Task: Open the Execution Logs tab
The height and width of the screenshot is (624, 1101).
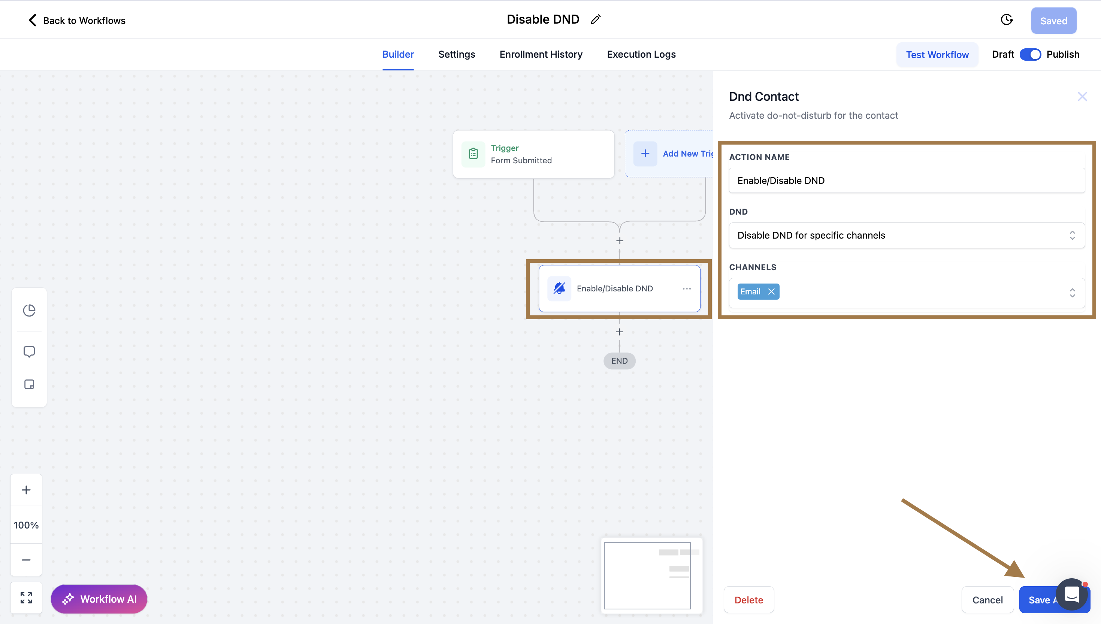Action: (641, 54)
